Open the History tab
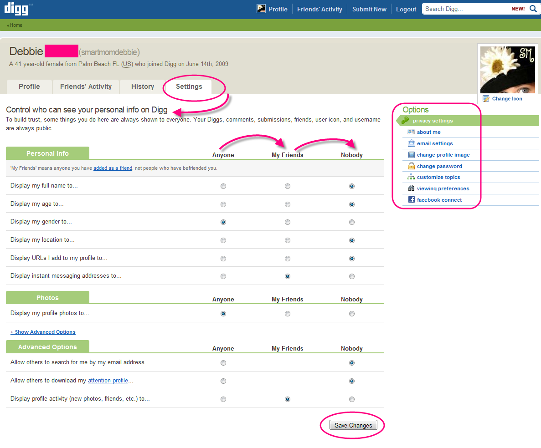Image resolution: width=541 pixels, height=448 pixels. click(143, 87)
